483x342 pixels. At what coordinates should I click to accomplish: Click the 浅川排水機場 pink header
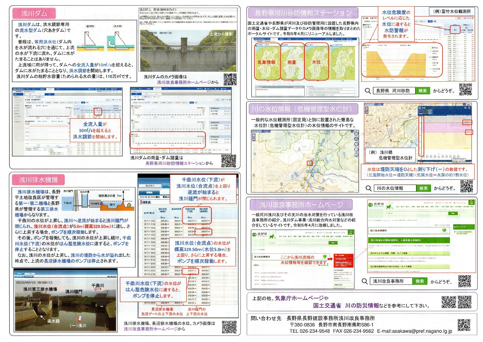click(x=38, y=180)
